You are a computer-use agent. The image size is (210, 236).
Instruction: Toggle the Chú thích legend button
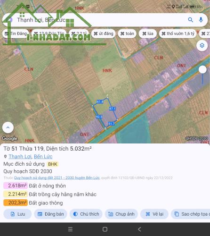[x=86, y=214]
